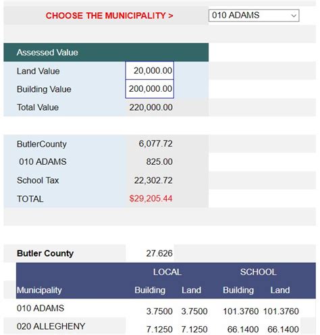Click the LOCAL column group header

click(x=167, y=272)
